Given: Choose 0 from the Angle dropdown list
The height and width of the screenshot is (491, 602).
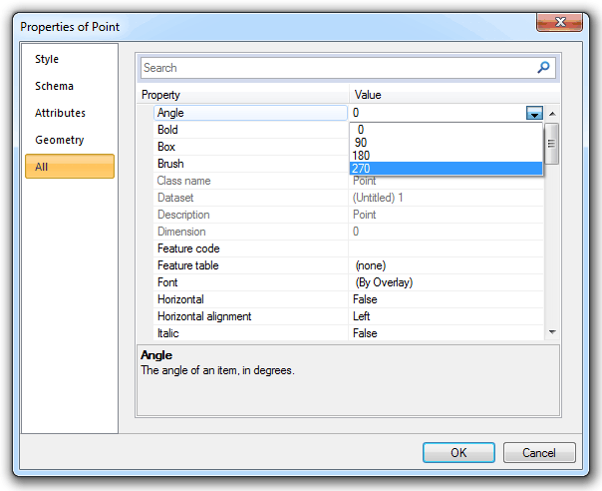Looking at the screenshot, I should click(447, 130).
